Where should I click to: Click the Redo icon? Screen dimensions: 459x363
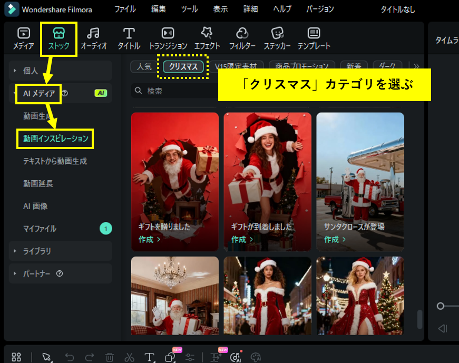pyautogui.click(x=90, y=356)
